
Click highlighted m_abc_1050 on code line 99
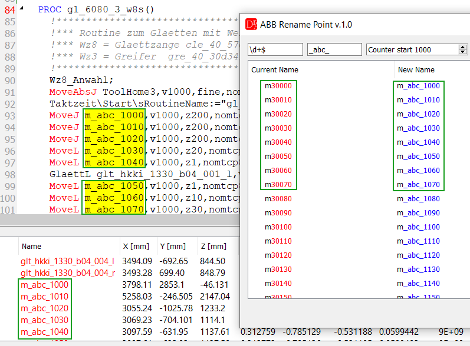[x=114, y=186]
